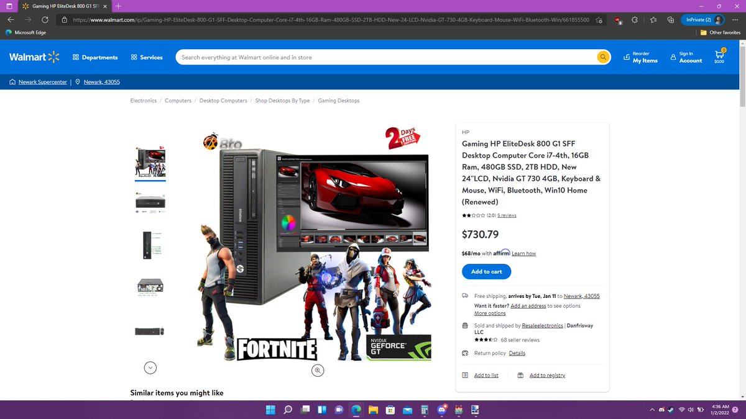Click the browser Back arrow
The height and width of the screenshot is (419, 746).
pos(11,20)
